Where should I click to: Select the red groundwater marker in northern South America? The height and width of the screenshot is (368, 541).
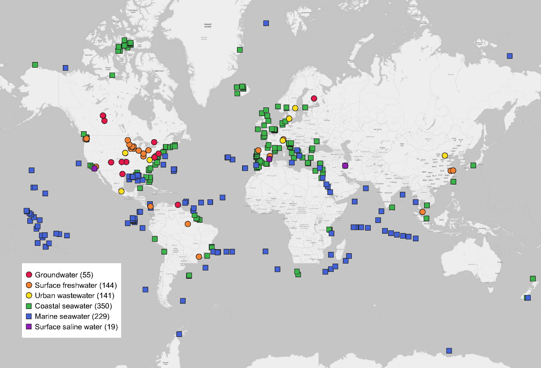click(x=178, y=205)
